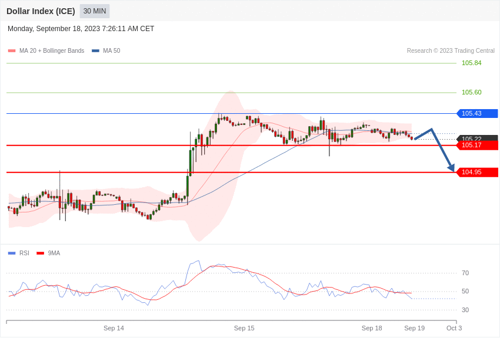Image resolution: width=500 pixels, height=338 pixels.
Task: Click the RSI legend marker
Action: coord(12,253)
